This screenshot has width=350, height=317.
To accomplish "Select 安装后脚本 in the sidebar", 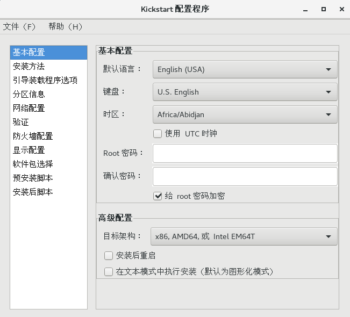I will 33,192.
